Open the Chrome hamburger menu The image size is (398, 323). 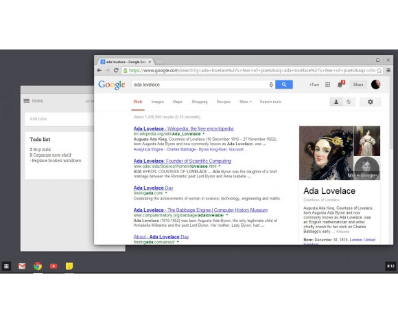388,70
